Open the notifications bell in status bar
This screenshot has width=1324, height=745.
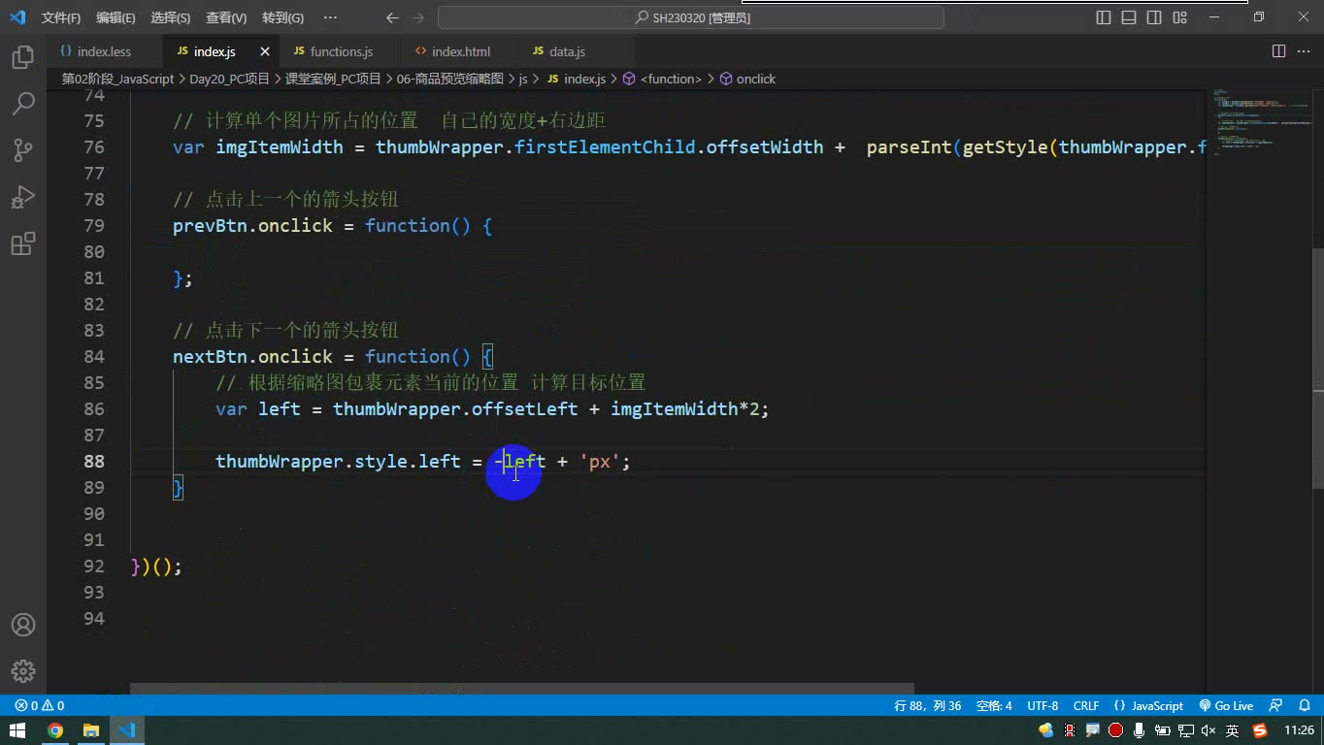pyautogui.click(x=1303, y=705)
